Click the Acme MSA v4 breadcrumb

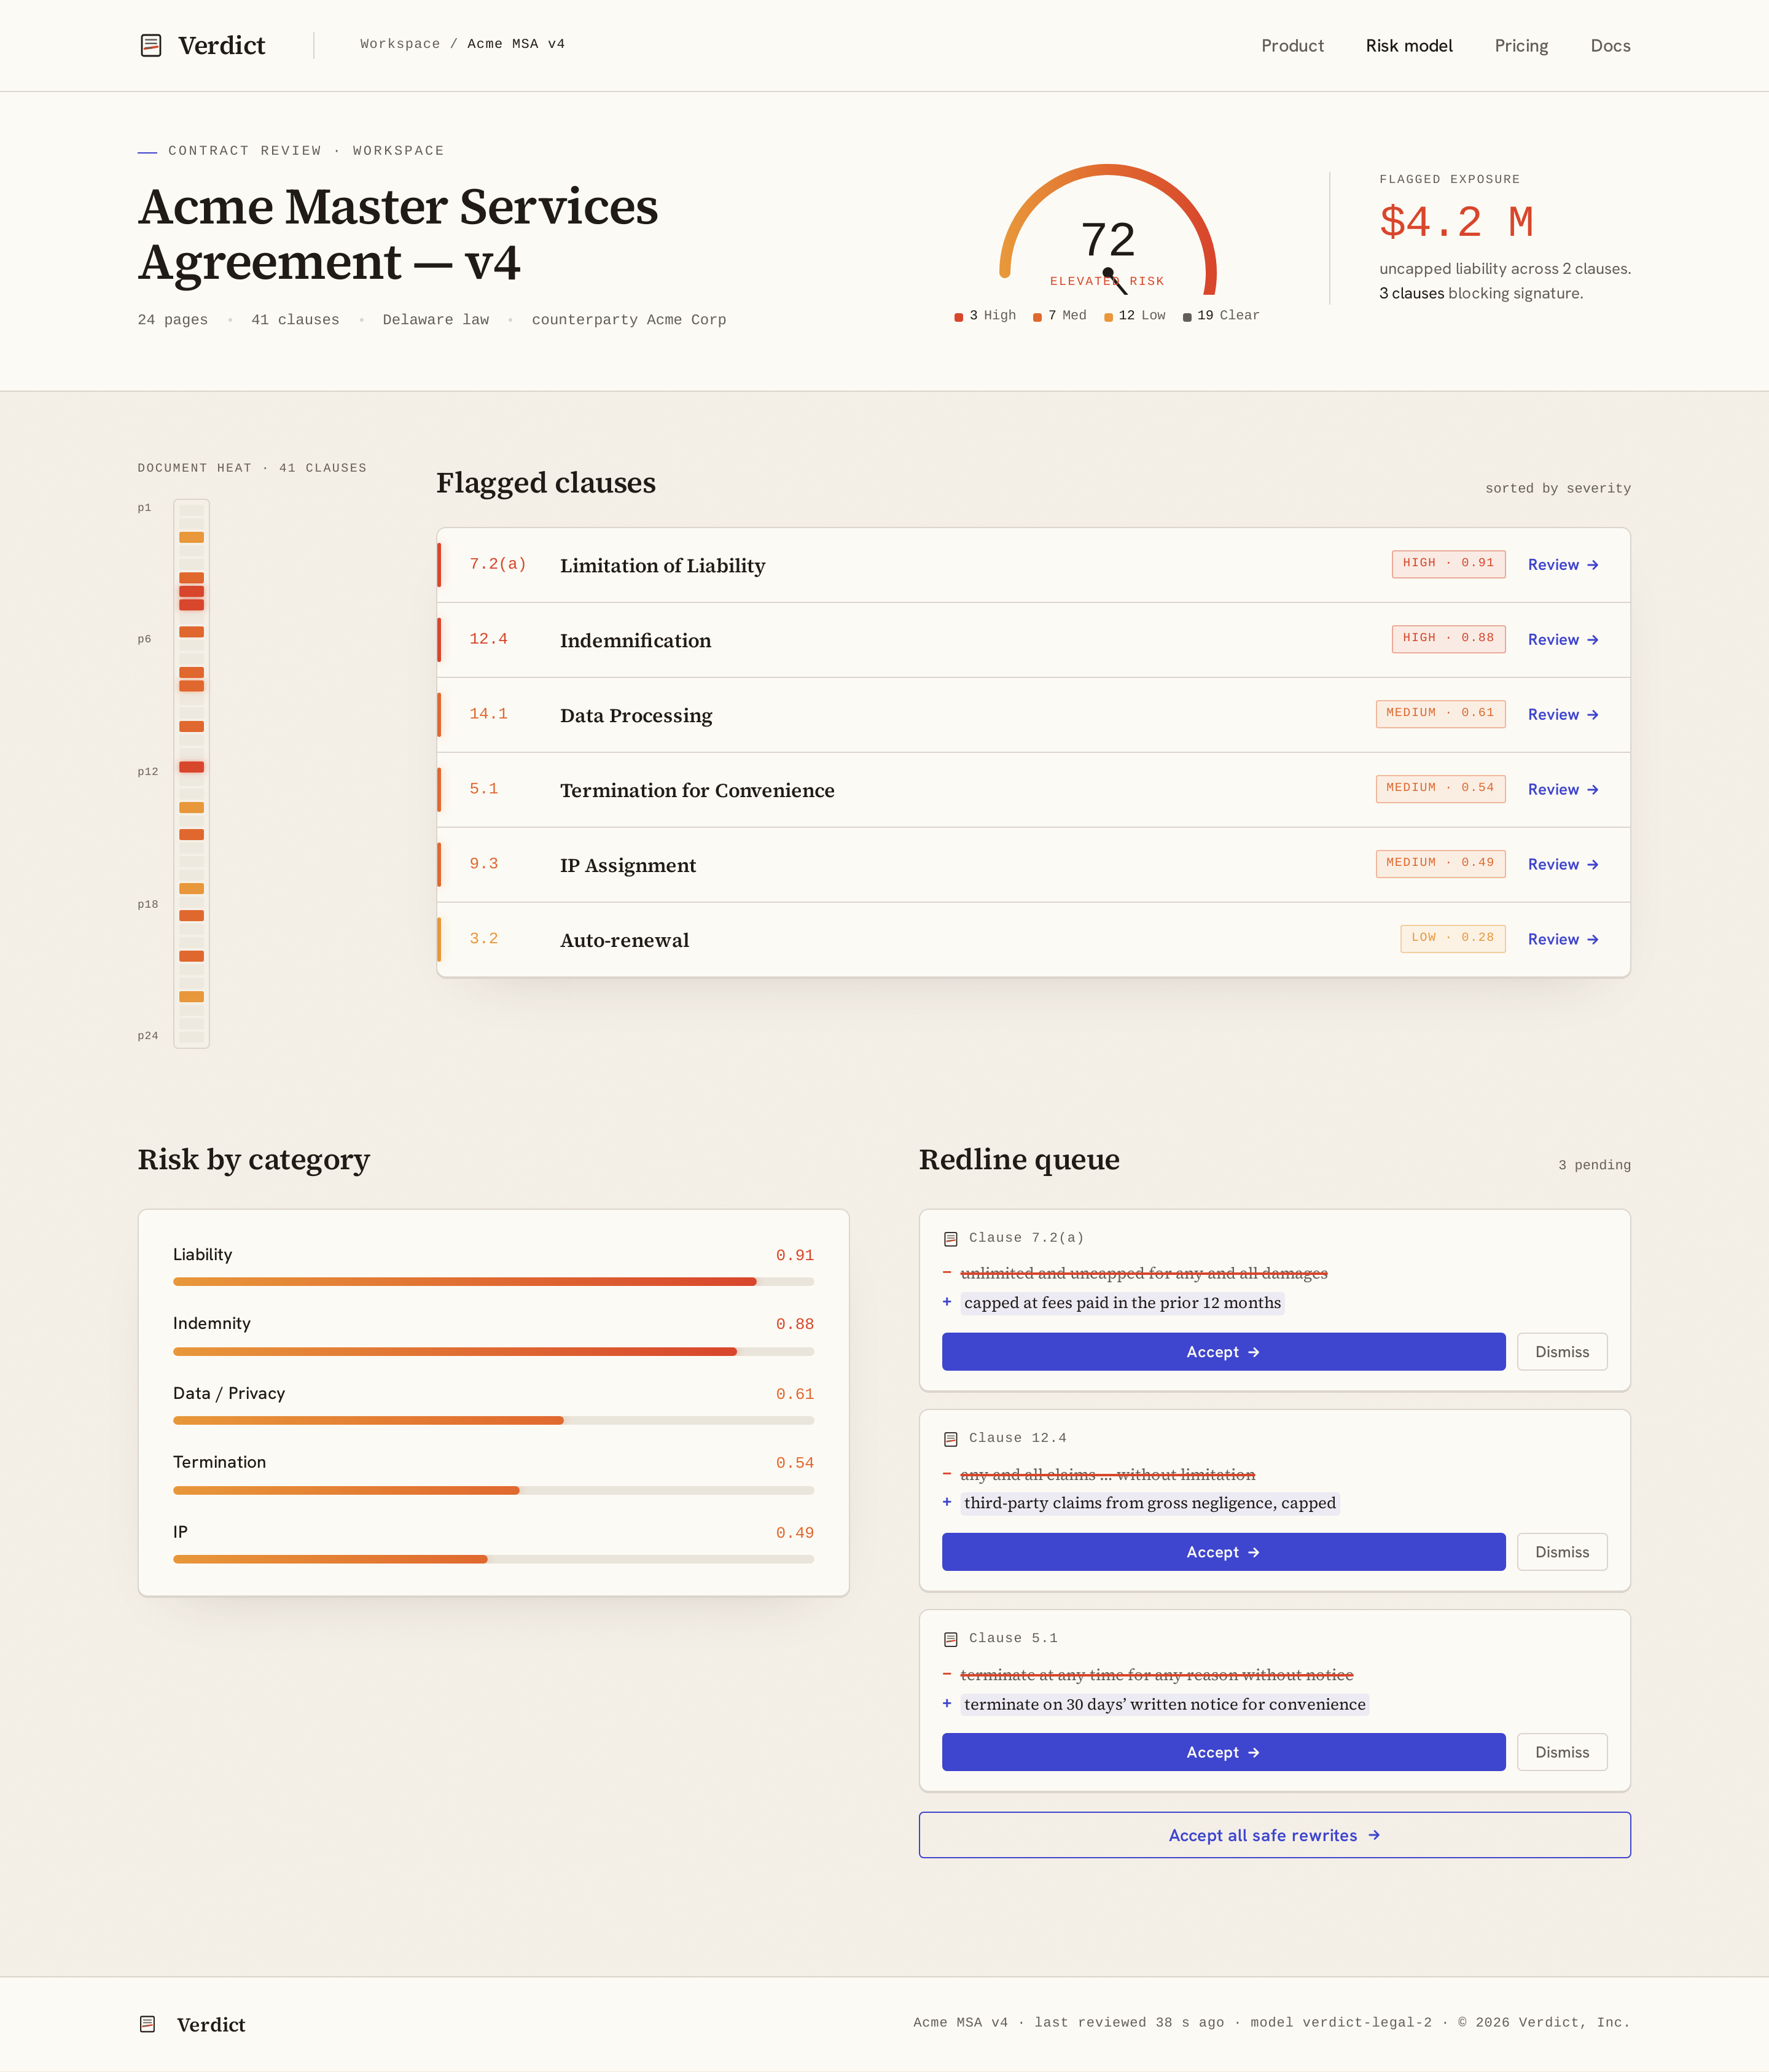tap(516, 44)
